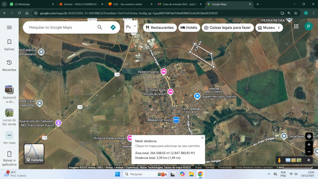Open Salvos saved places in sidebar
This screenshot has width=318, height=179.
9,45
